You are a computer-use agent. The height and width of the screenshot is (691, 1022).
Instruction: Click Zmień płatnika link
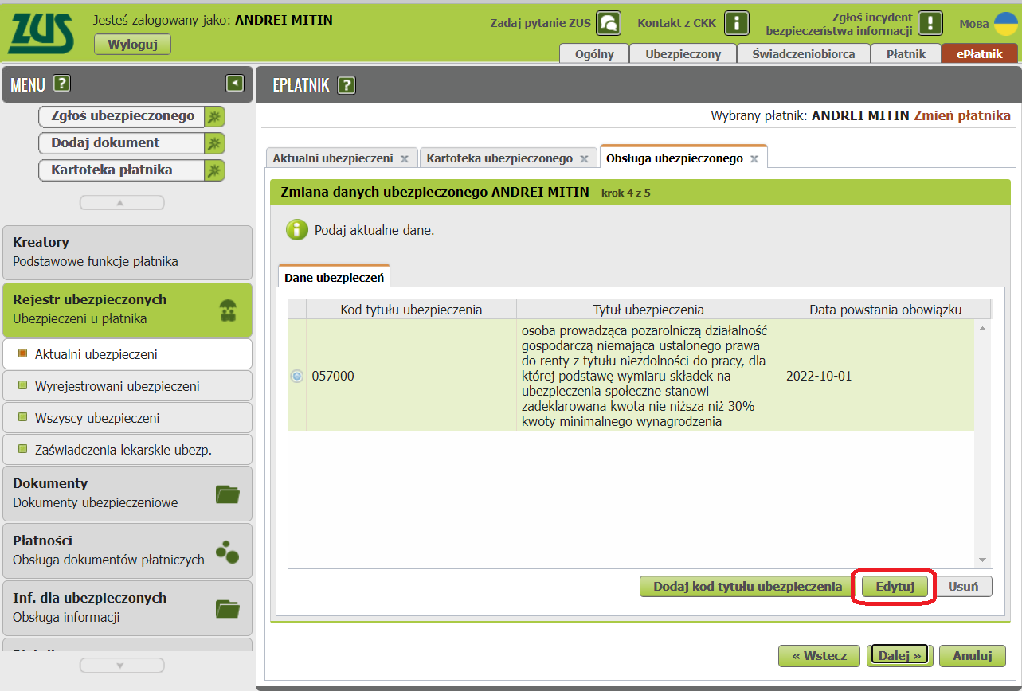[x=961, y=115]
